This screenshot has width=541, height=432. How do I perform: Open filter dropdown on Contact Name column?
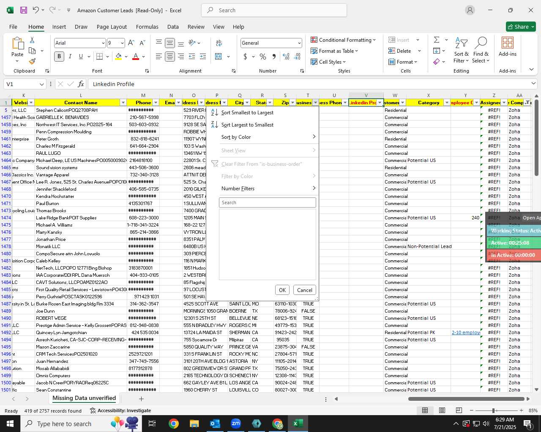tap(123, 103)
